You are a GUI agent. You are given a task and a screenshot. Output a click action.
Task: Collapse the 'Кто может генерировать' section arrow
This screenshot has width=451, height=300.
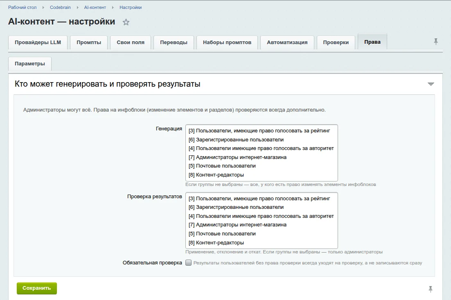pos(431,84)
